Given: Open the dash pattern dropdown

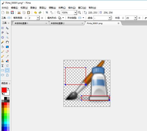Looking at the screenshot, I should click(110, 18).
